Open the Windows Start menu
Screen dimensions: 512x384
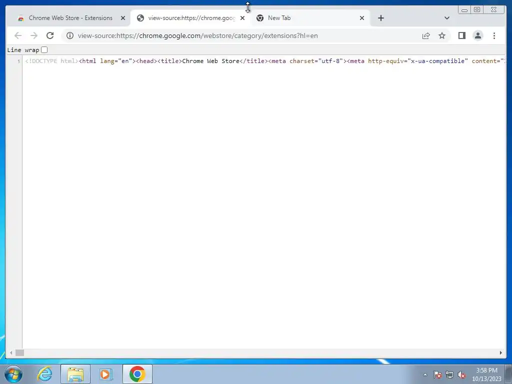(x=13, y=374)
